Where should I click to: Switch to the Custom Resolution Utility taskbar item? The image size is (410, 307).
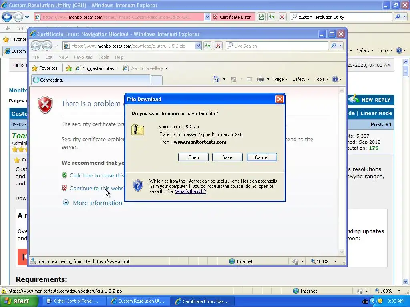[138, 301]
